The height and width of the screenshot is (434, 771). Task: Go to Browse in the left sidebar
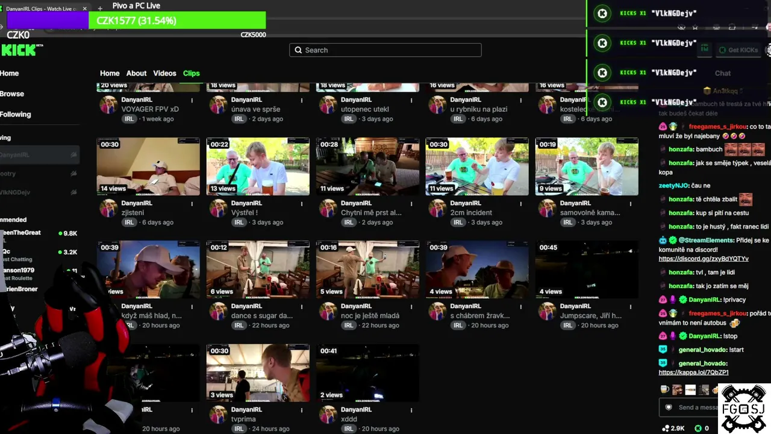pyautogui.click(x=12, y=94)
